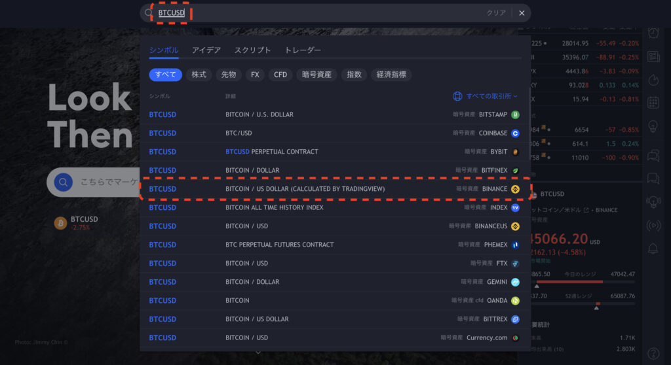Click the Phemex logo icon

pyautogui.click(x=515, y=245)
